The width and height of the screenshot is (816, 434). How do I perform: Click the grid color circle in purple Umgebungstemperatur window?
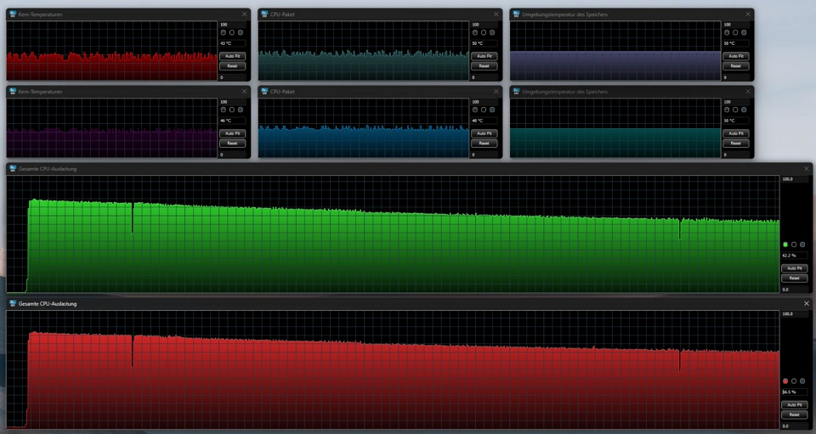[x=744, y=32]
